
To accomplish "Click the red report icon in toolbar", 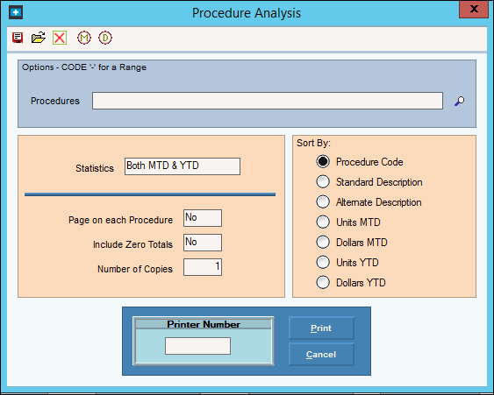I will [x=18, y=38].
